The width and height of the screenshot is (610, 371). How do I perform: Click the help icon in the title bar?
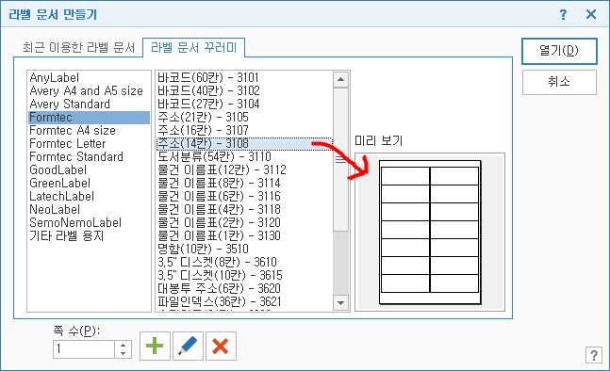click(x=563, y=14)
